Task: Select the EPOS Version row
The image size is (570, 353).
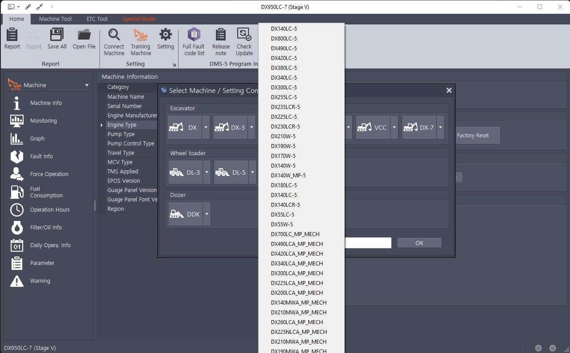Action: pos(132,181)
